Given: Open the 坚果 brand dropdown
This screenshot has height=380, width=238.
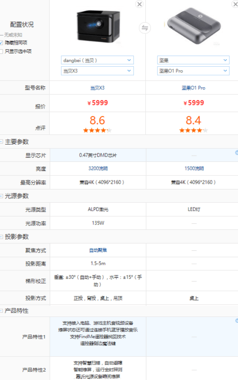Looking at the screenshot, I should 193,60.
